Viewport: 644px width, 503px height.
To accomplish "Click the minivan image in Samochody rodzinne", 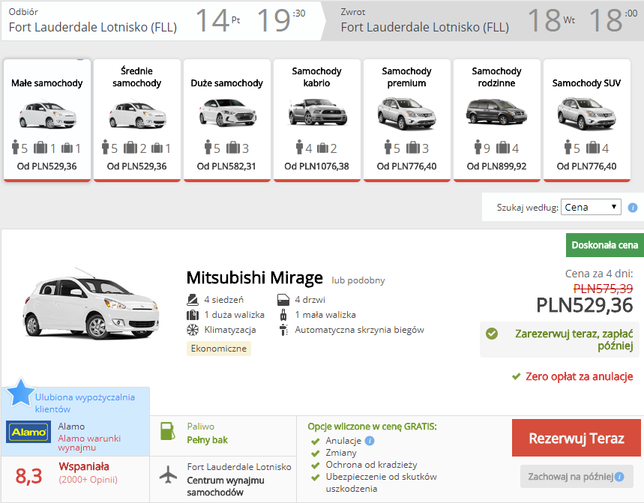I will [496, 112].
